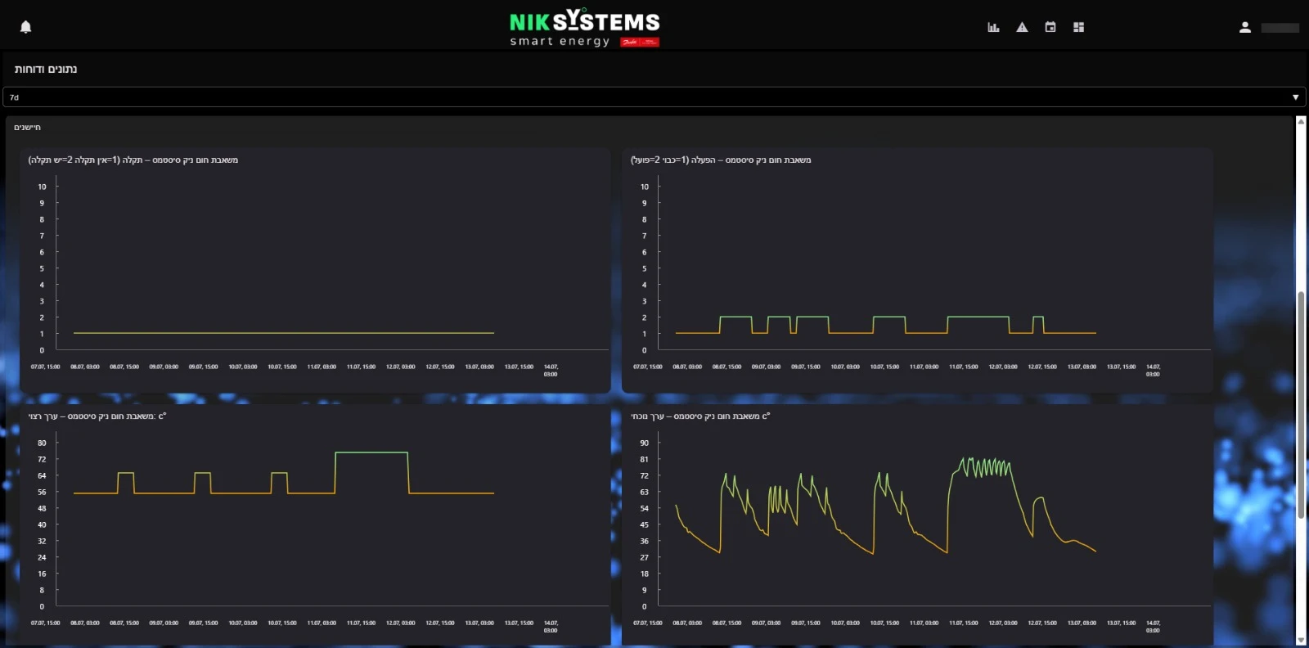
Task: Click the red Danfoss badge under logo
Action: pos(639,42)
